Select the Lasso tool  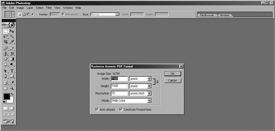point(6,36)
